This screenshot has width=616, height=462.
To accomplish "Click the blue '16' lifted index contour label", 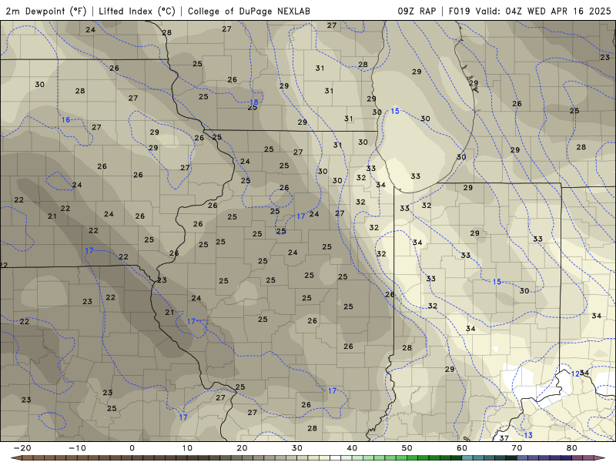I will click(65, 120).
